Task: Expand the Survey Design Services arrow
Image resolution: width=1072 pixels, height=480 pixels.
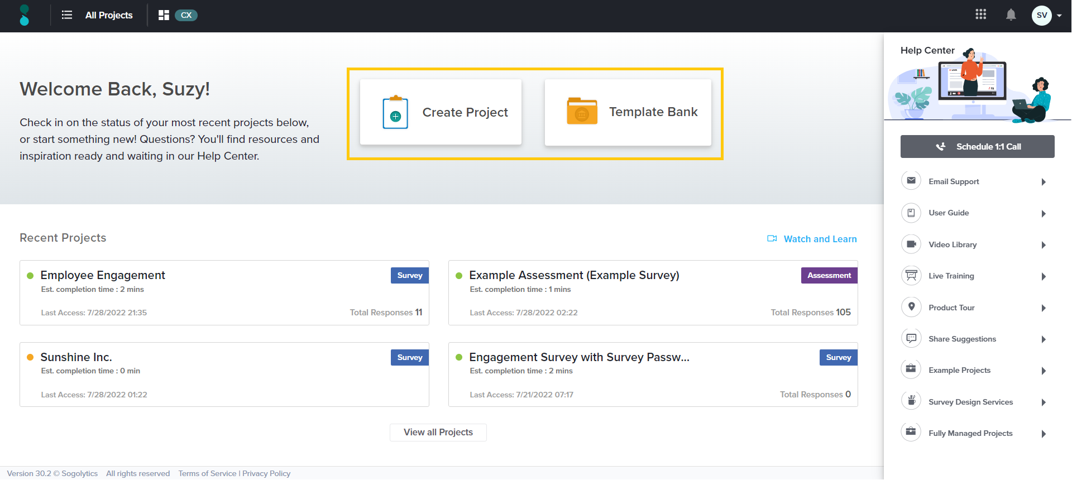Action: 1044,402
